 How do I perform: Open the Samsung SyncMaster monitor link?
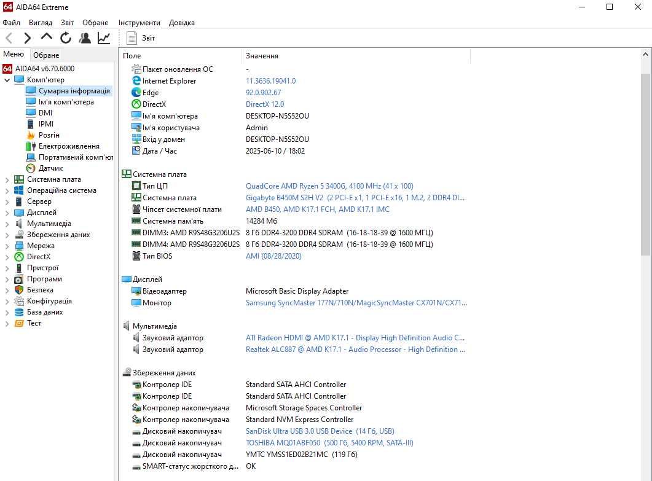(x=356, y=303)
